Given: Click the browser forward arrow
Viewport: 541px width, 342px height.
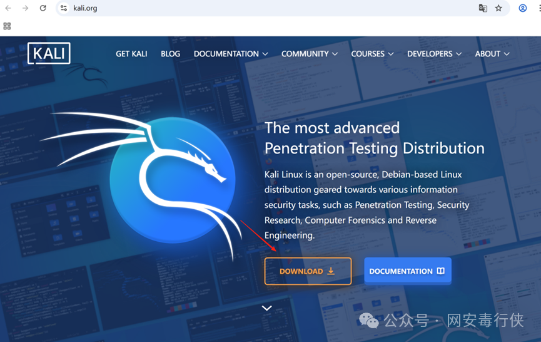Looking at the screenshot, I should [x=26, y=8].
